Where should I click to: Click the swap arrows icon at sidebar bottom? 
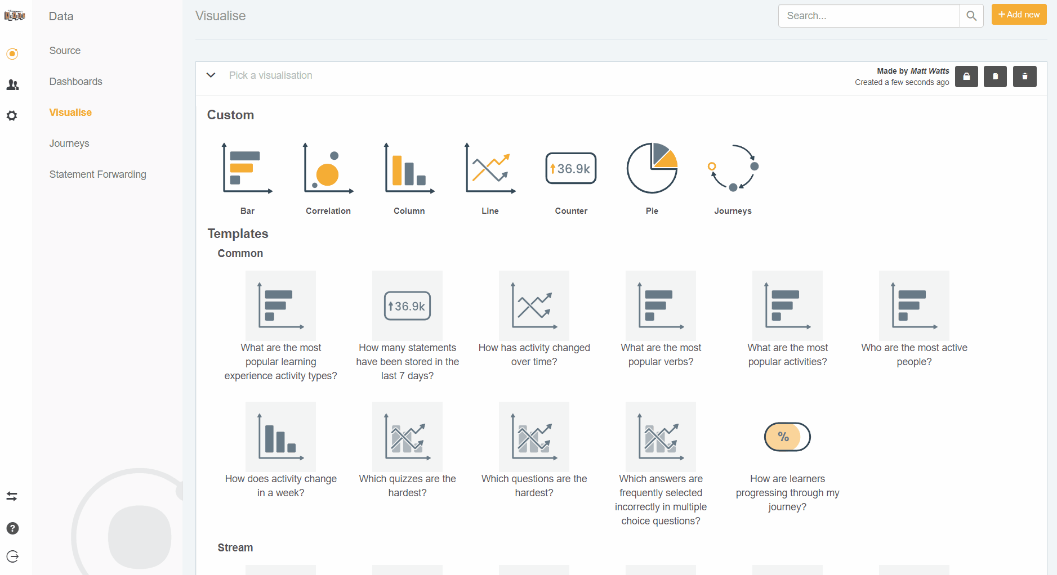pos(12,496)
